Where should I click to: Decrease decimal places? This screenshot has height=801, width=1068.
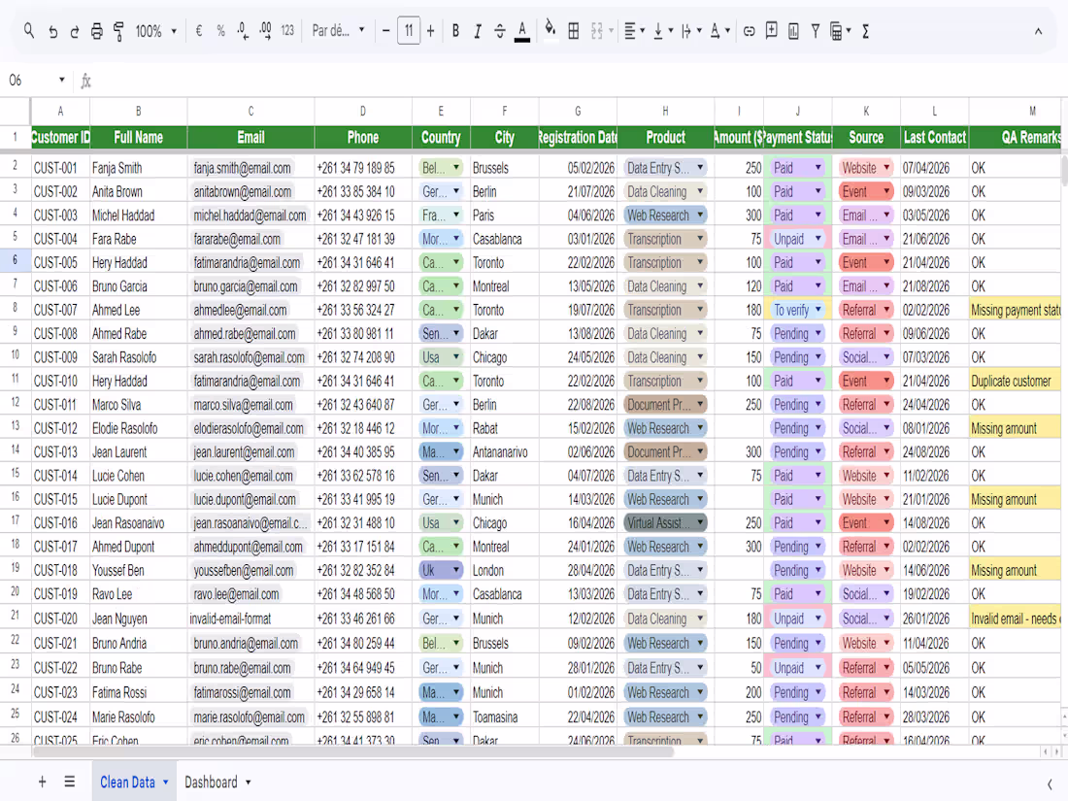(243, 31)
